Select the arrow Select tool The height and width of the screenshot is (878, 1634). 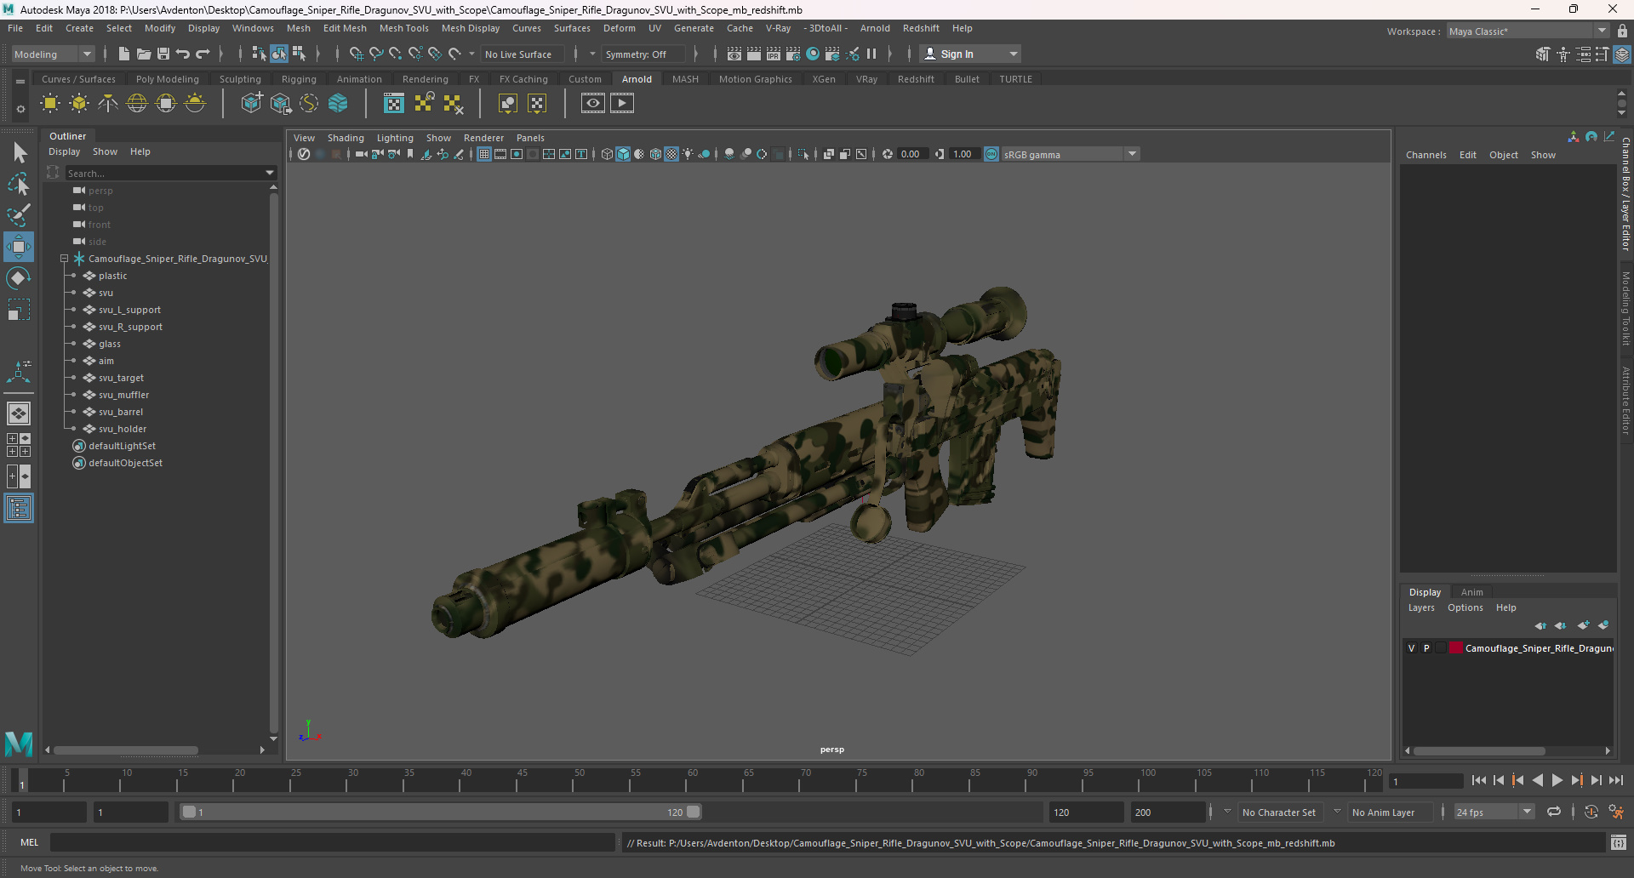coord(19,153)
